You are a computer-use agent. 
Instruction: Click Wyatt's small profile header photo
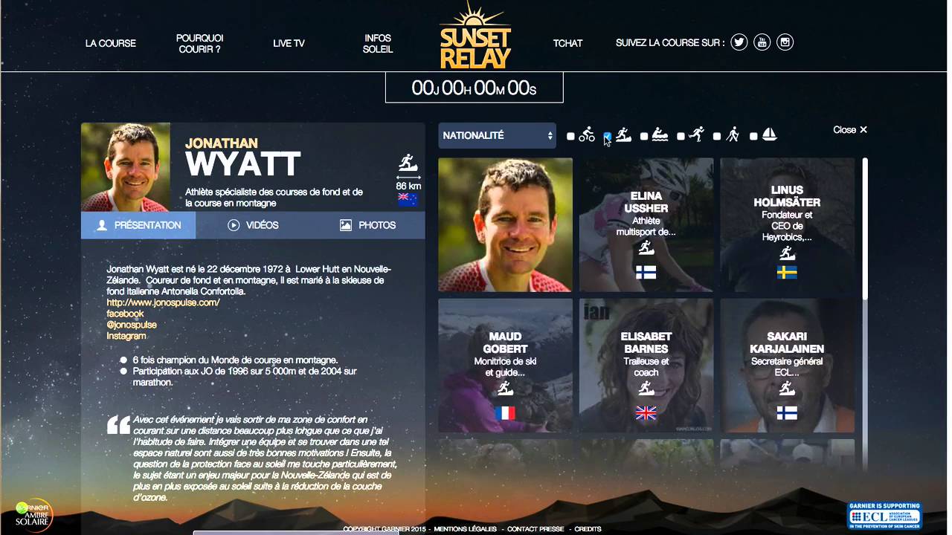click(x=126, y=167)
